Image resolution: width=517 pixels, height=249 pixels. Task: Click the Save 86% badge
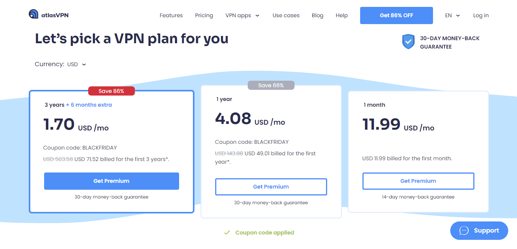[112, 91]
